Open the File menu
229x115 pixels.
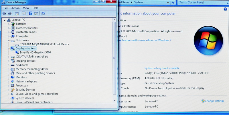pyautogui.click(x=6, y=8)
